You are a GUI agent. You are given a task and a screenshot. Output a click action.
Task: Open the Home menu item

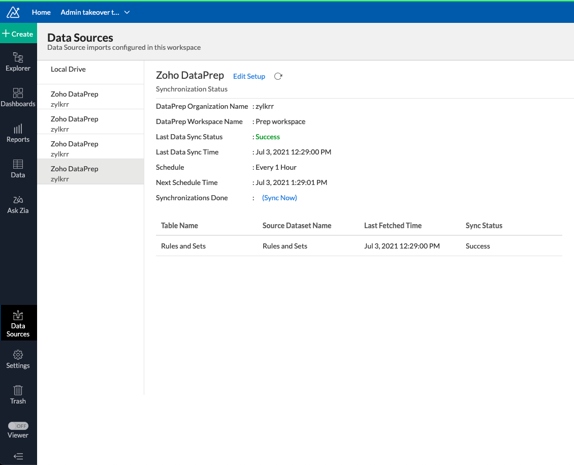click(x=41, y=12)
